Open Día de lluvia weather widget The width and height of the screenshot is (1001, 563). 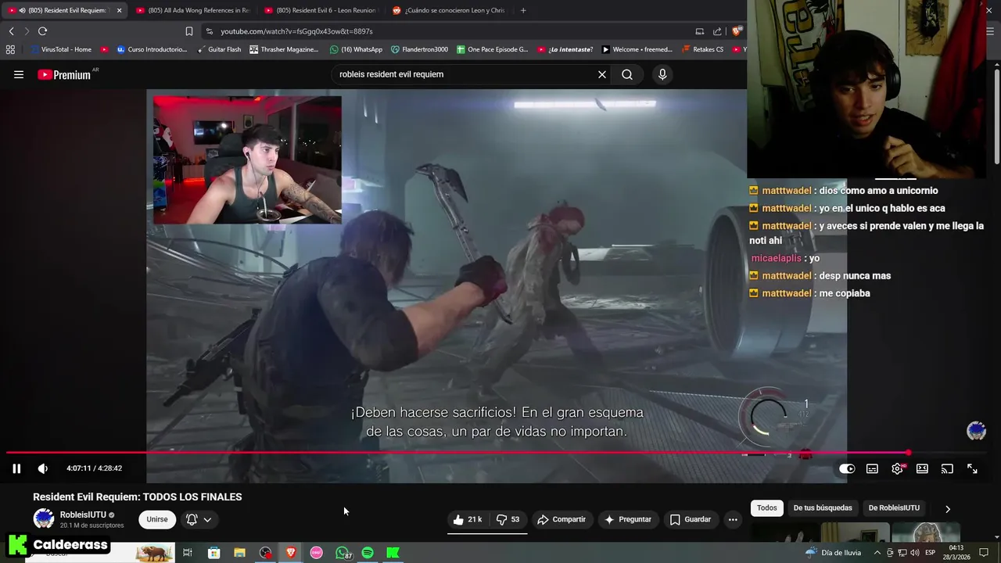[x=834, y=553]
